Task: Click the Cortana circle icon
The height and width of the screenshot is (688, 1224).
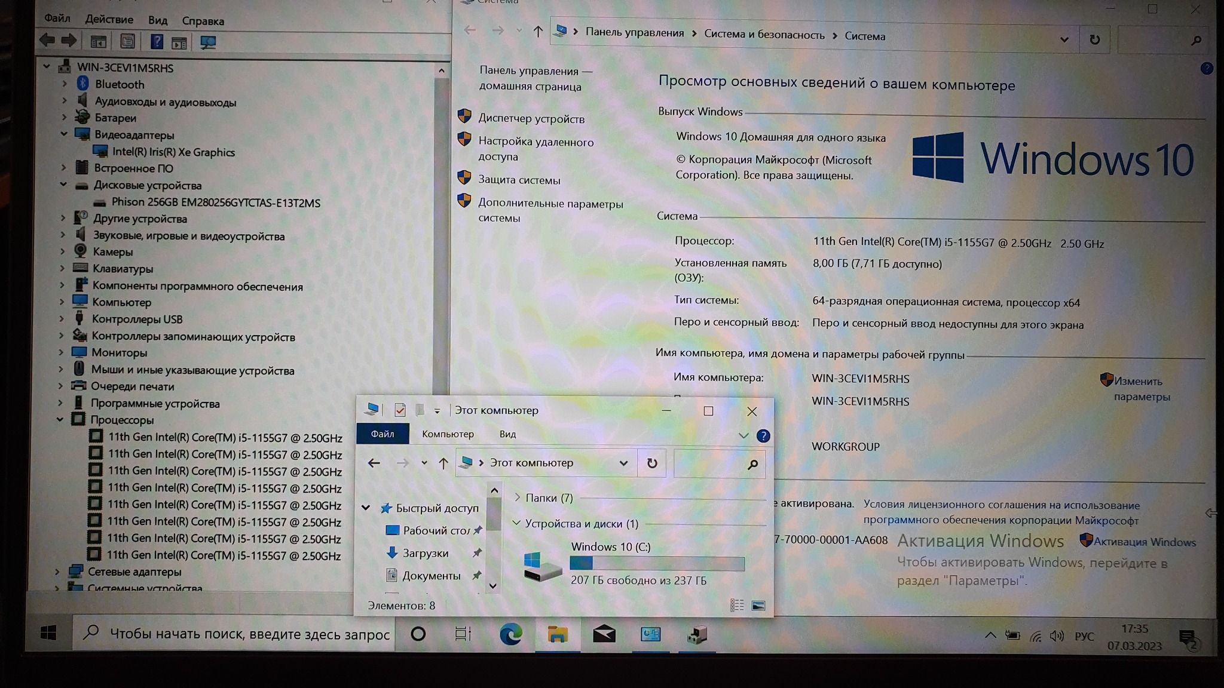Action: pyautogui.click(x=418, y=634)
